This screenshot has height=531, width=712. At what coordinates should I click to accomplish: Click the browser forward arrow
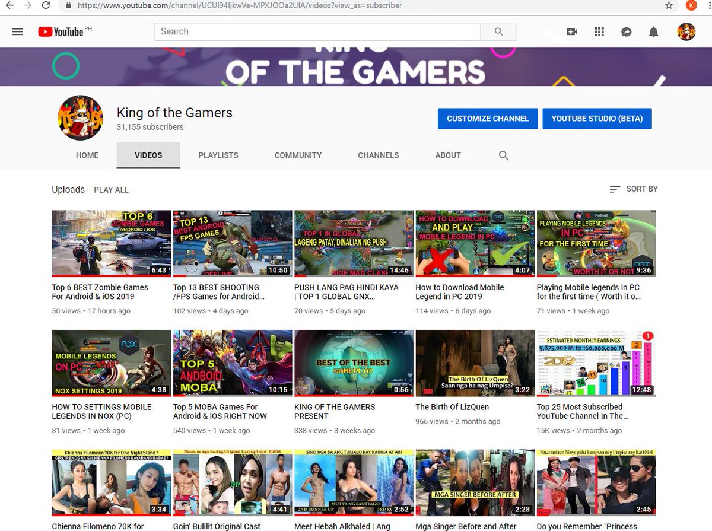point(28,5)
